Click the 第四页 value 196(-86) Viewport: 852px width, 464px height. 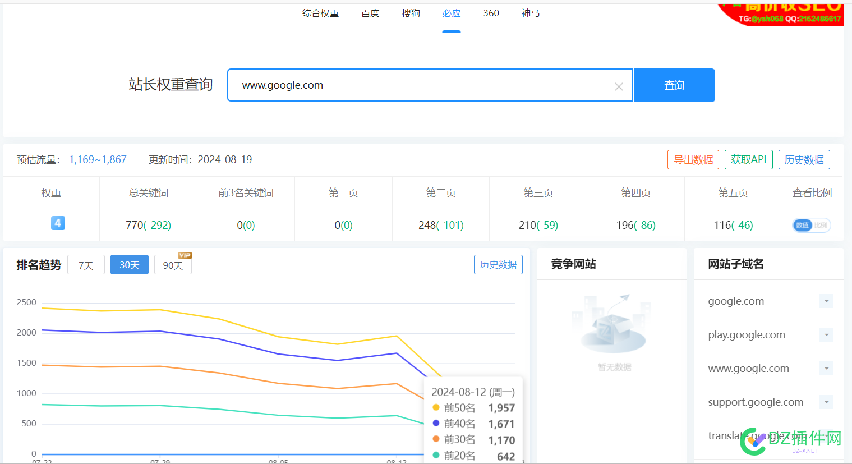(x=635, y=225)
